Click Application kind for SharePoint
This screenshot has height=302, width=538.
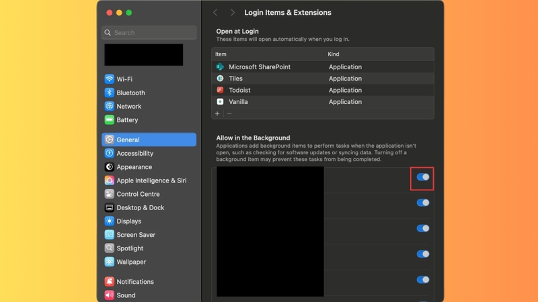(x=345, y=66)
